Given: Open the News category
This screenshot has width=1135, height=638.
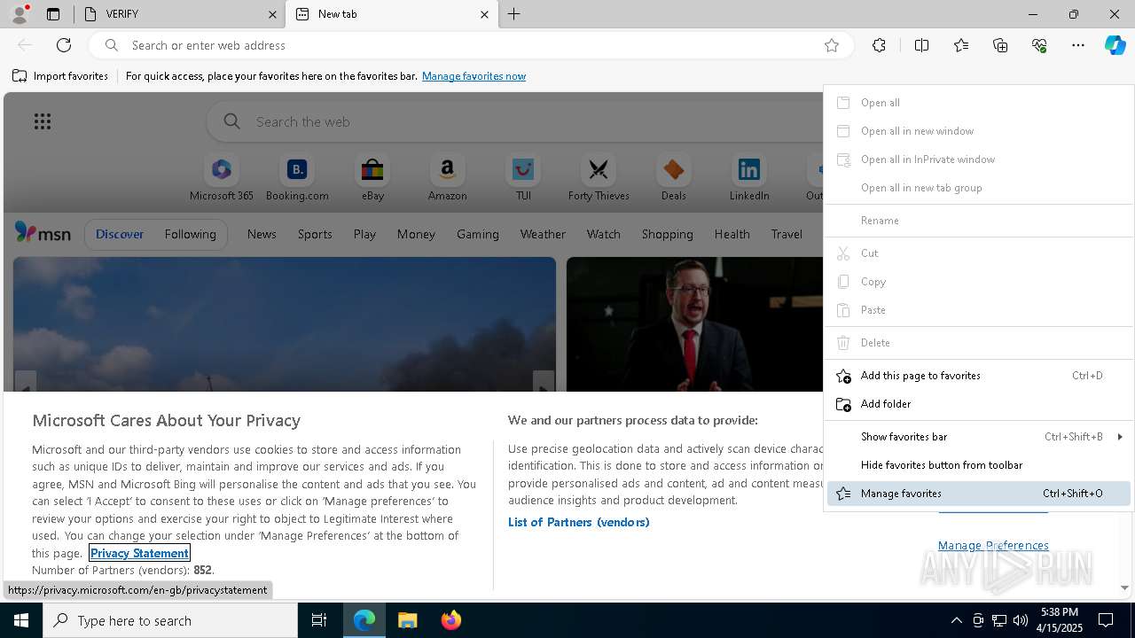Looking at the screenshot, I should tap(262, 234).
